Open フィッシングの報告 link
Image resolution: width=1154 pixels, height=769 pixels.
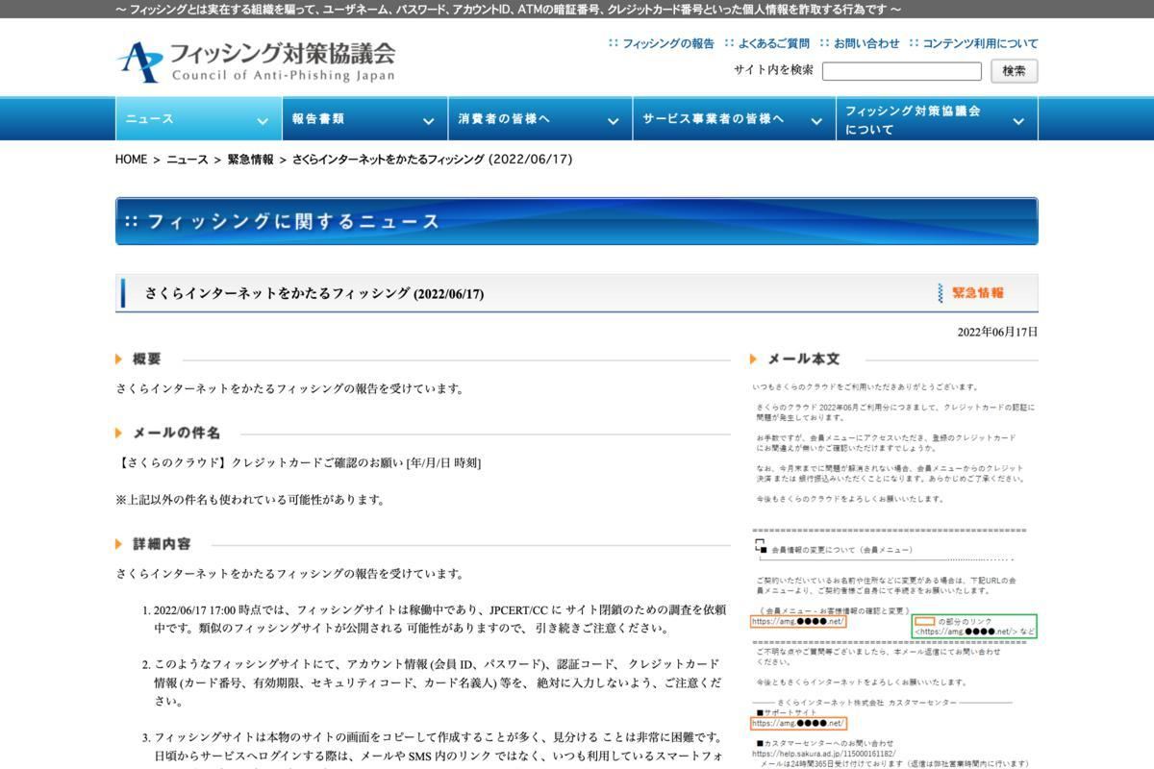[x=668, y=43]
